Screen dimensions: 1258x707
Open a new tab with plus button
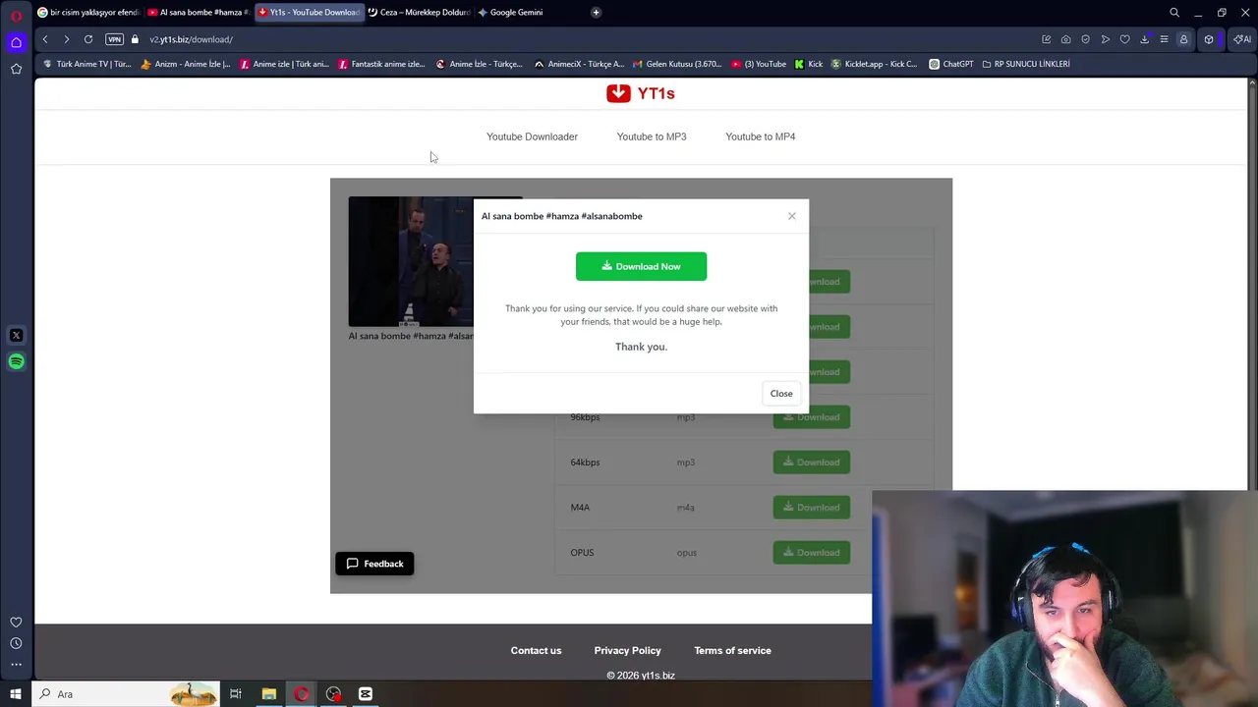click(596, 13)
